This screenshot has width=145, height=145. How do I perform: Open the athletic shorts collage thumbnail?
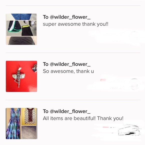pos(21,29)
